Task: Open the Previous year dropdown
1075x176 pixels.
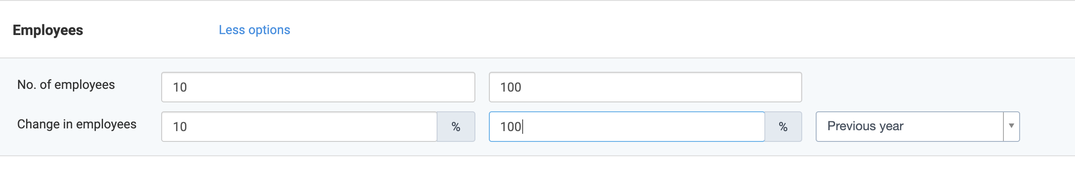Action: coord(917,127)
